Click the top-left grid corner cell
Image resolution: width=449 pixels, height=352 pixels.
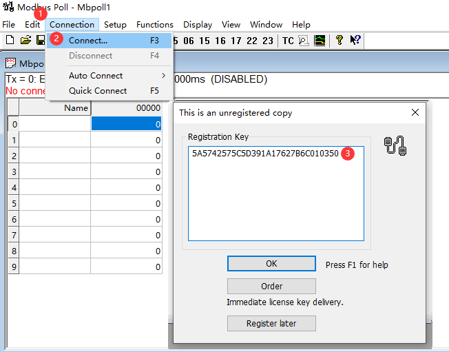14,107
